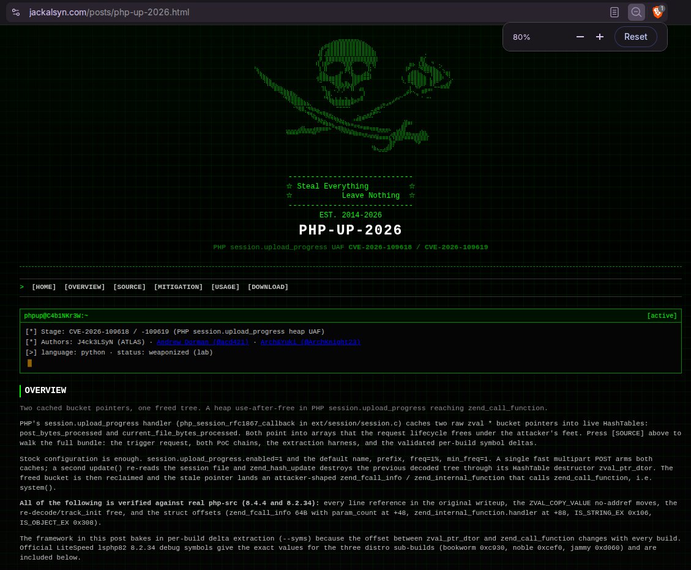This screenshot has width=691, height=570.
Task: Follow the Andrew Dorman (@acd421) author link
Action: point(203,342)
